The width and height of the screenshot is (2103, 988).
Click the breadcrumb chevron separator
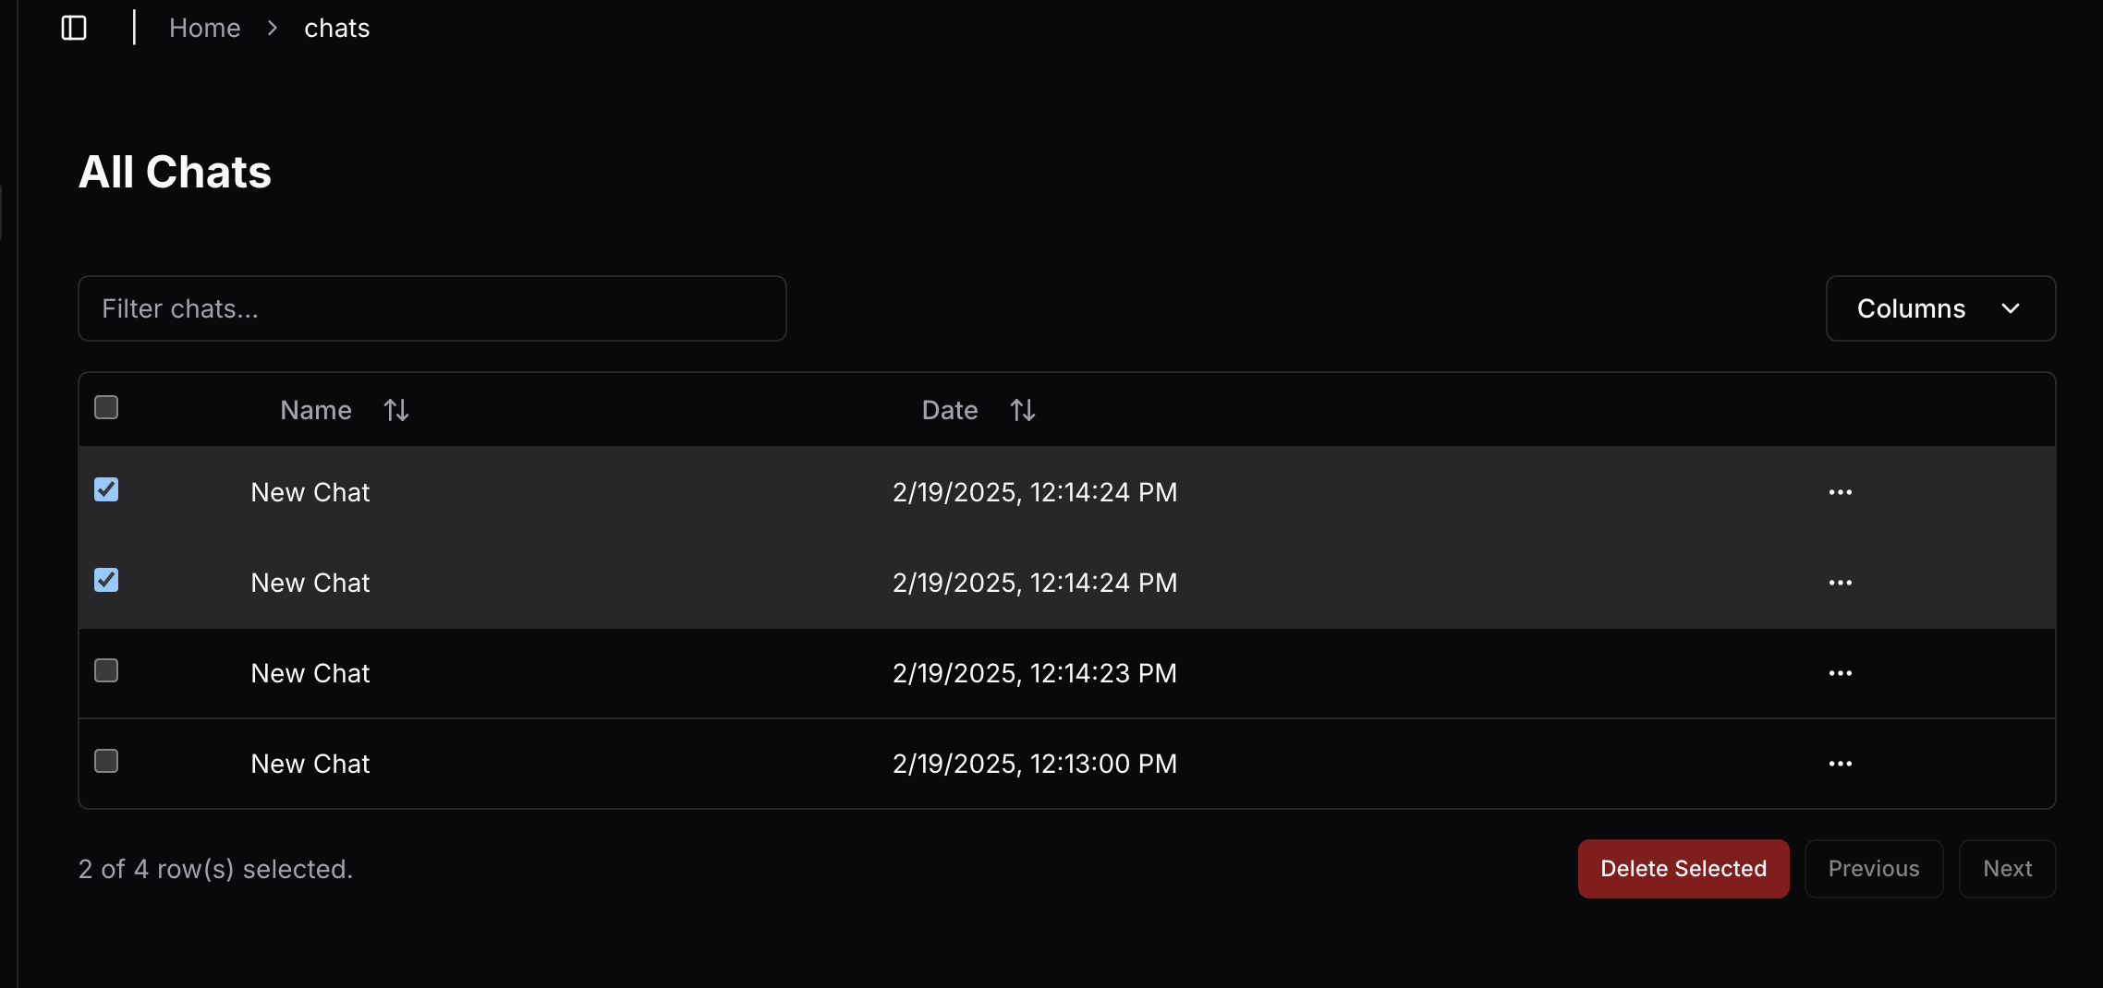coord(272,29)
